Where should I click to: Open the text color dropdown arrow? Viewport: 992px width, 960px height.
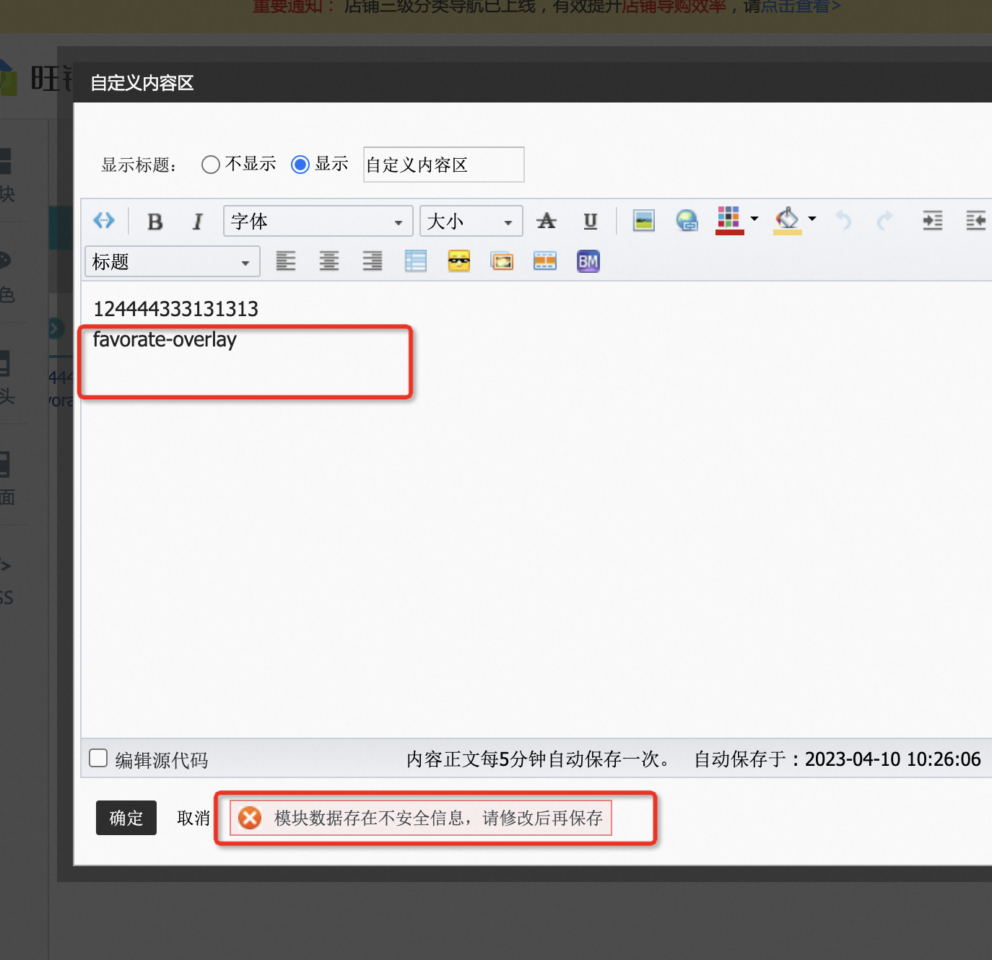pyautogui.click(x=754, y=218)
